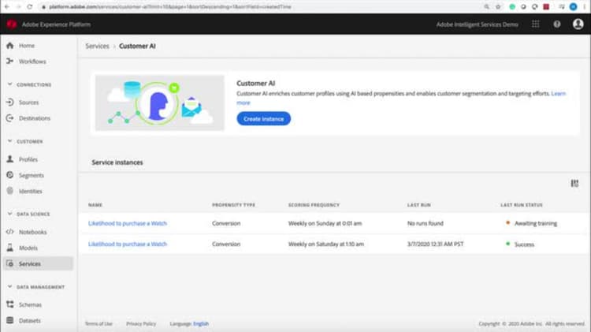Click the Segments sidebar icon
Image resolution: width=591 pixels, height=332 pixels.
(10, 175)
